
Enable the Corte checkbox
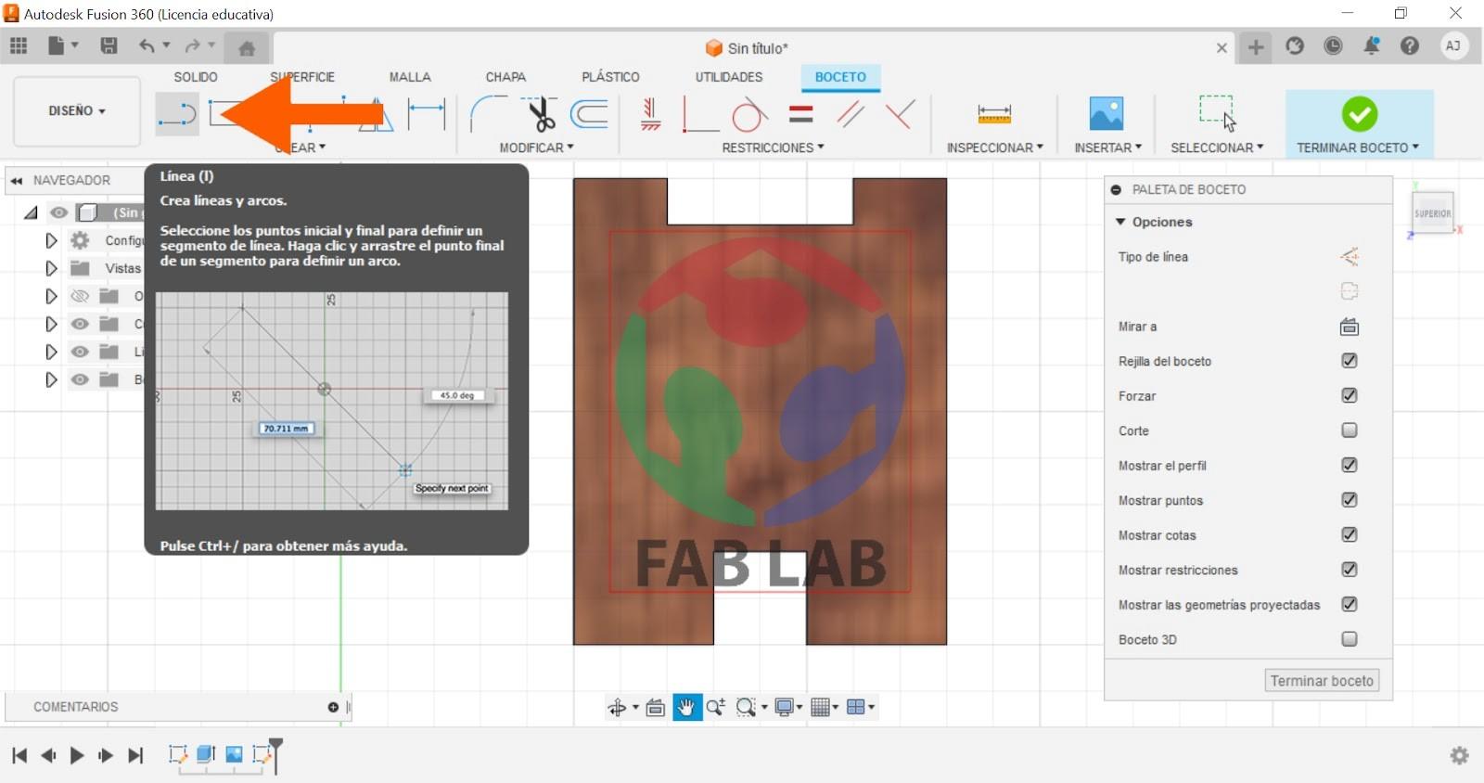click(x=1350, y=430)
